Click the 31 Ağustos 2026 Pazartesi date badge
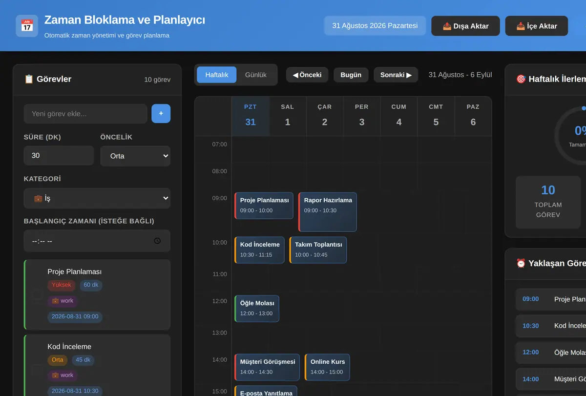This screenshot has height=396, width=586. 375,26
